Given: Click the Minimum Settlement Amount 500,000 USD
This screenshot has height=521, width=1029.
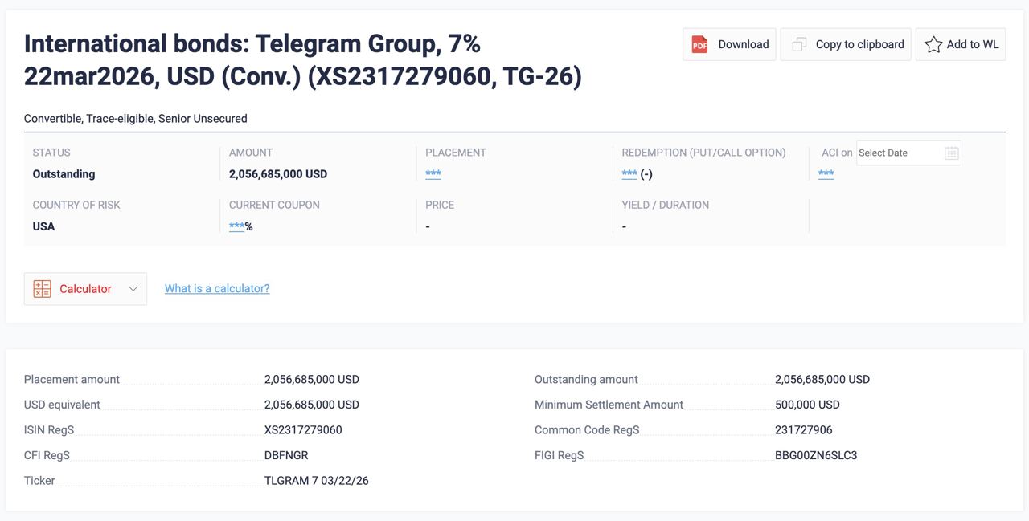Looking at the screenshot, I should click(807, 405).
